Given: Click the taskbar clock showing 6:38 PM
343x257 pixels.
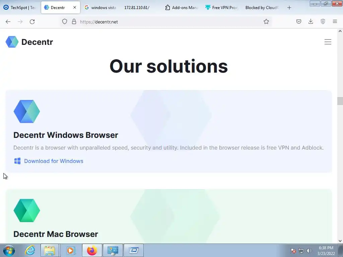Looking at the screenshot, I should (326, 251).
